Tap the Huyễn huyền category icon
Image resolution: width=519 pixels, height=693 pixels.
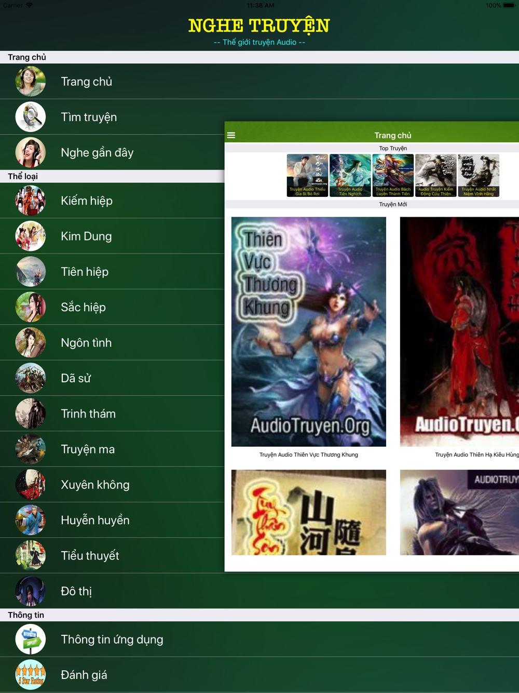(x=31, y=520)
